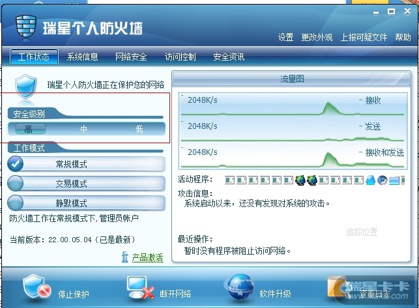Click the 接收 traffic graph
Screen dimensions: 419x308
click(293, 105)
